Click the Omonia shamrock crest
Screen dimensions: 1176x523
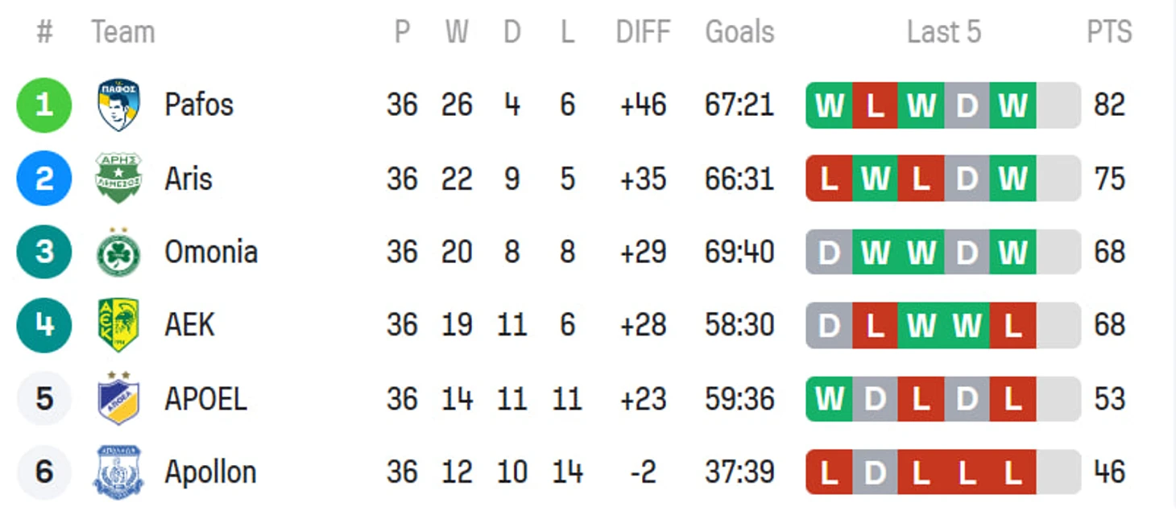click(x=118, y=251)
